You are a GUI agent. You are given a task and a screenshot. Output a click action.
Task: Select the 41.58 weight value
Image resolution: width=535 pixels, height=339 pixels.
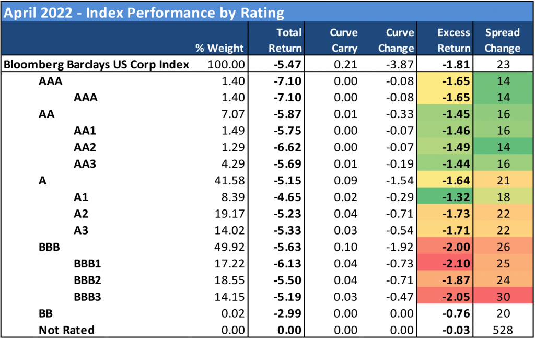(x=230, y=181)
